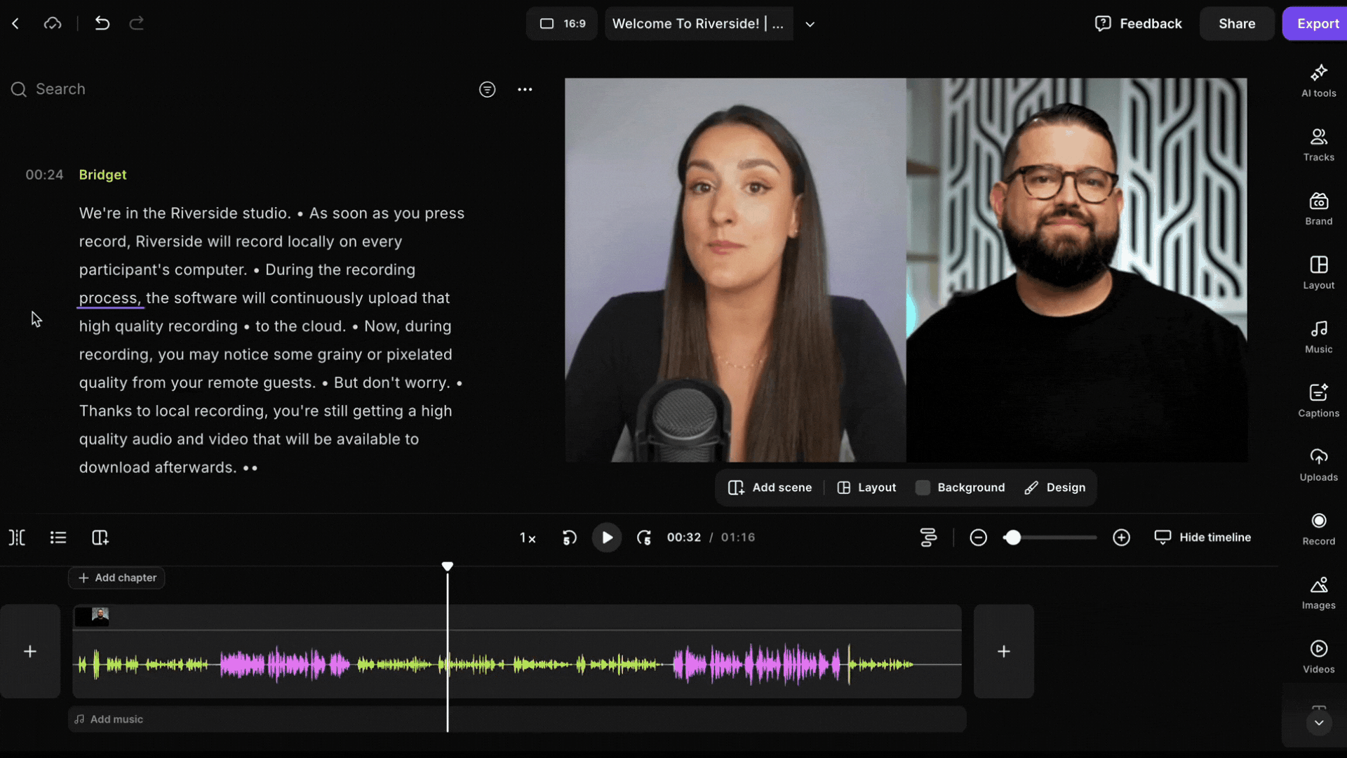Open the Feedback form

(1138, 24)
